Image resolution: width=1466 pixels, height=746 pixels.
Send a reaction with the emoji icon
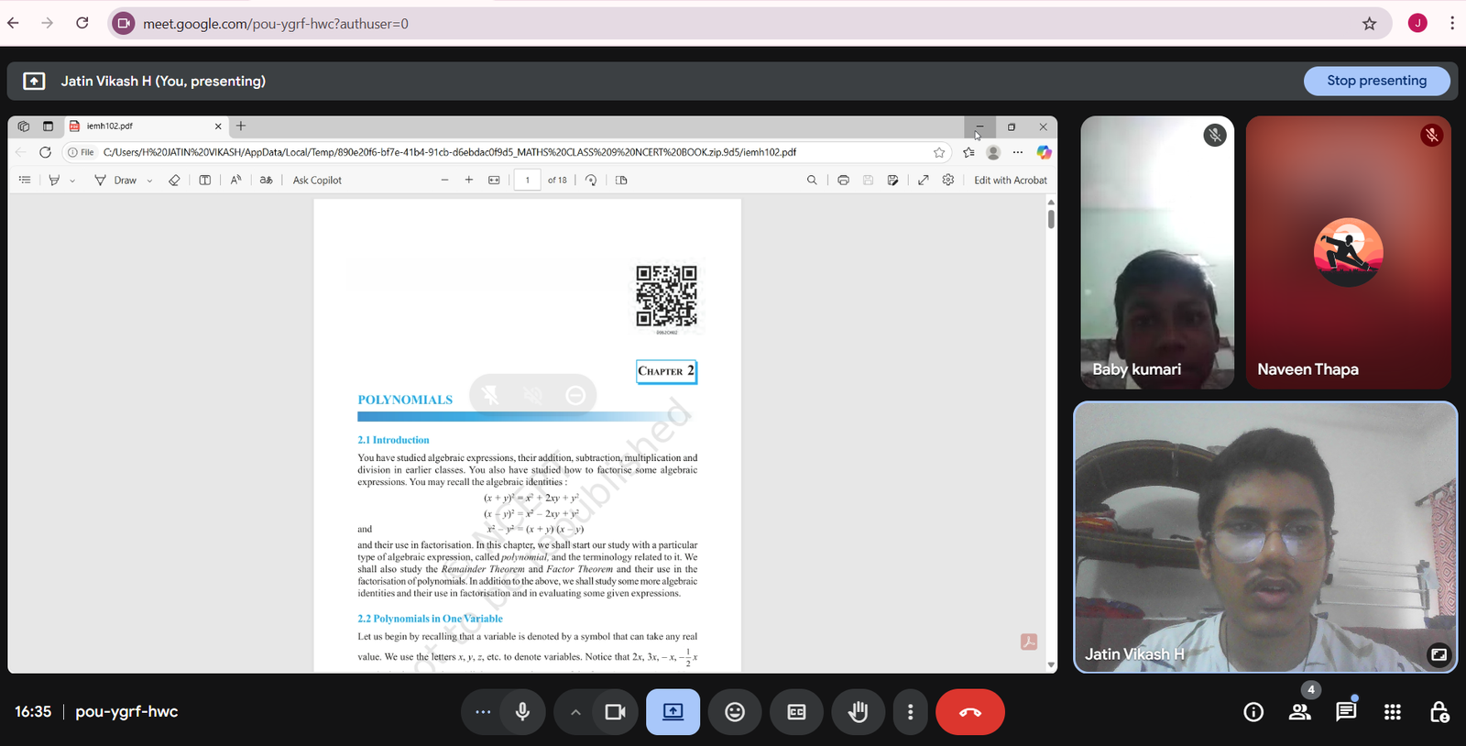pyautogui.click(x=735, y=712)
